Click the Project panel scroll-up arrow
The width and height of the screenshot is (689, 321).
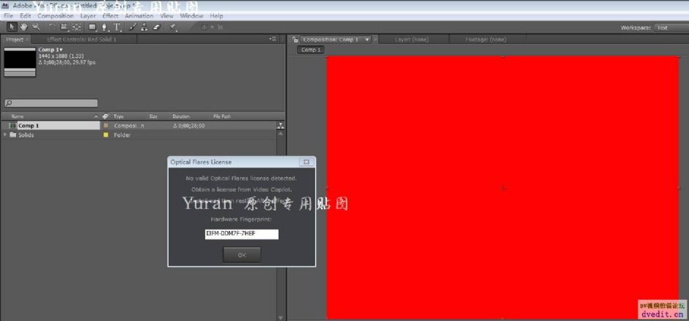pyautogui.click(x=280, y=133)
